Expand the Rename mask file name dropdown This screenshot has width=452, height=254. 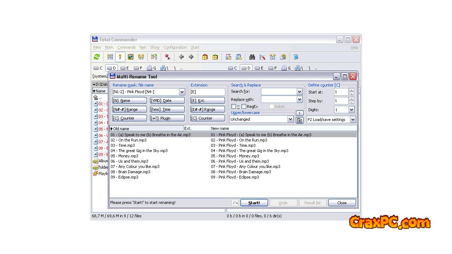click(x=182, y=92)
